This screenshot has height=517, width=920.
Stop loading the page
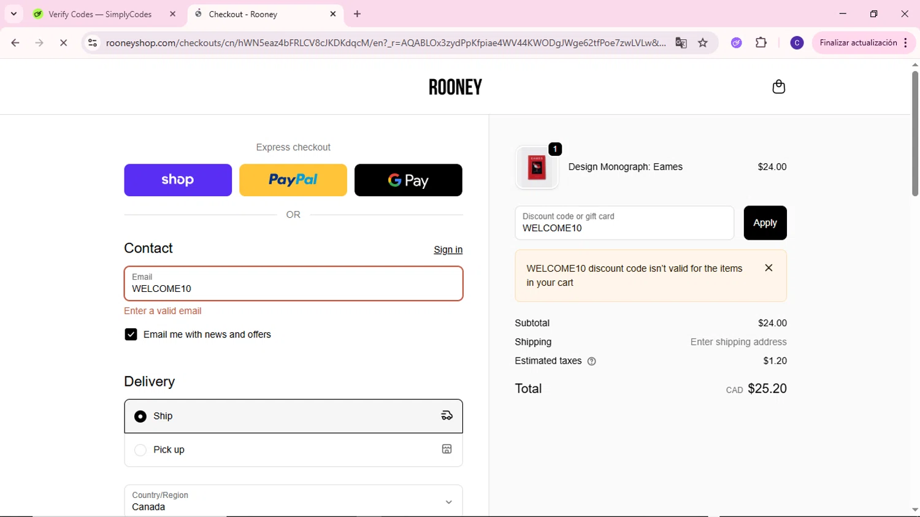(63, 42)
